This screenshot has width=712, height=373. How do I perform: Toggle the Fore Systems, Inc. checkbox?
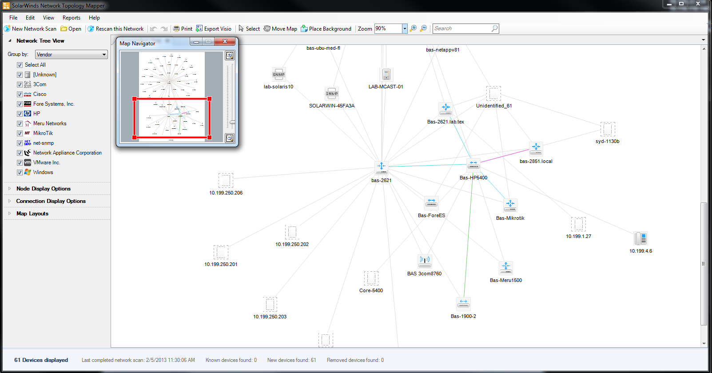[x=20, y=104]
